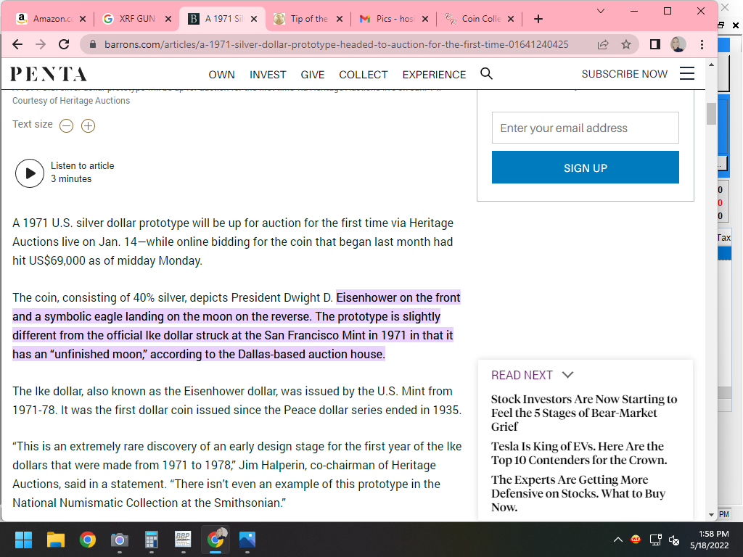Open the Windows Start menu

click(23, 540)
